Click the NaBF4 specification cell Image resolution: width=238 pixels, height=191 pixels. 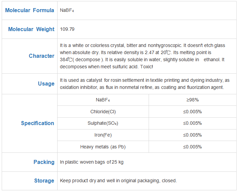pyautogui.click(x=103, y=100)
